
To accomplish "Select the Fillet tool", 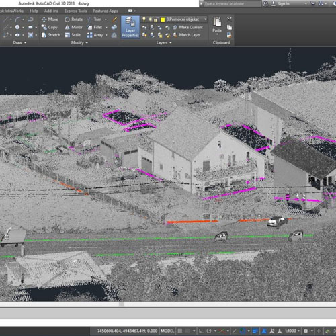I will pyautogui.click(x=95, y=28).
